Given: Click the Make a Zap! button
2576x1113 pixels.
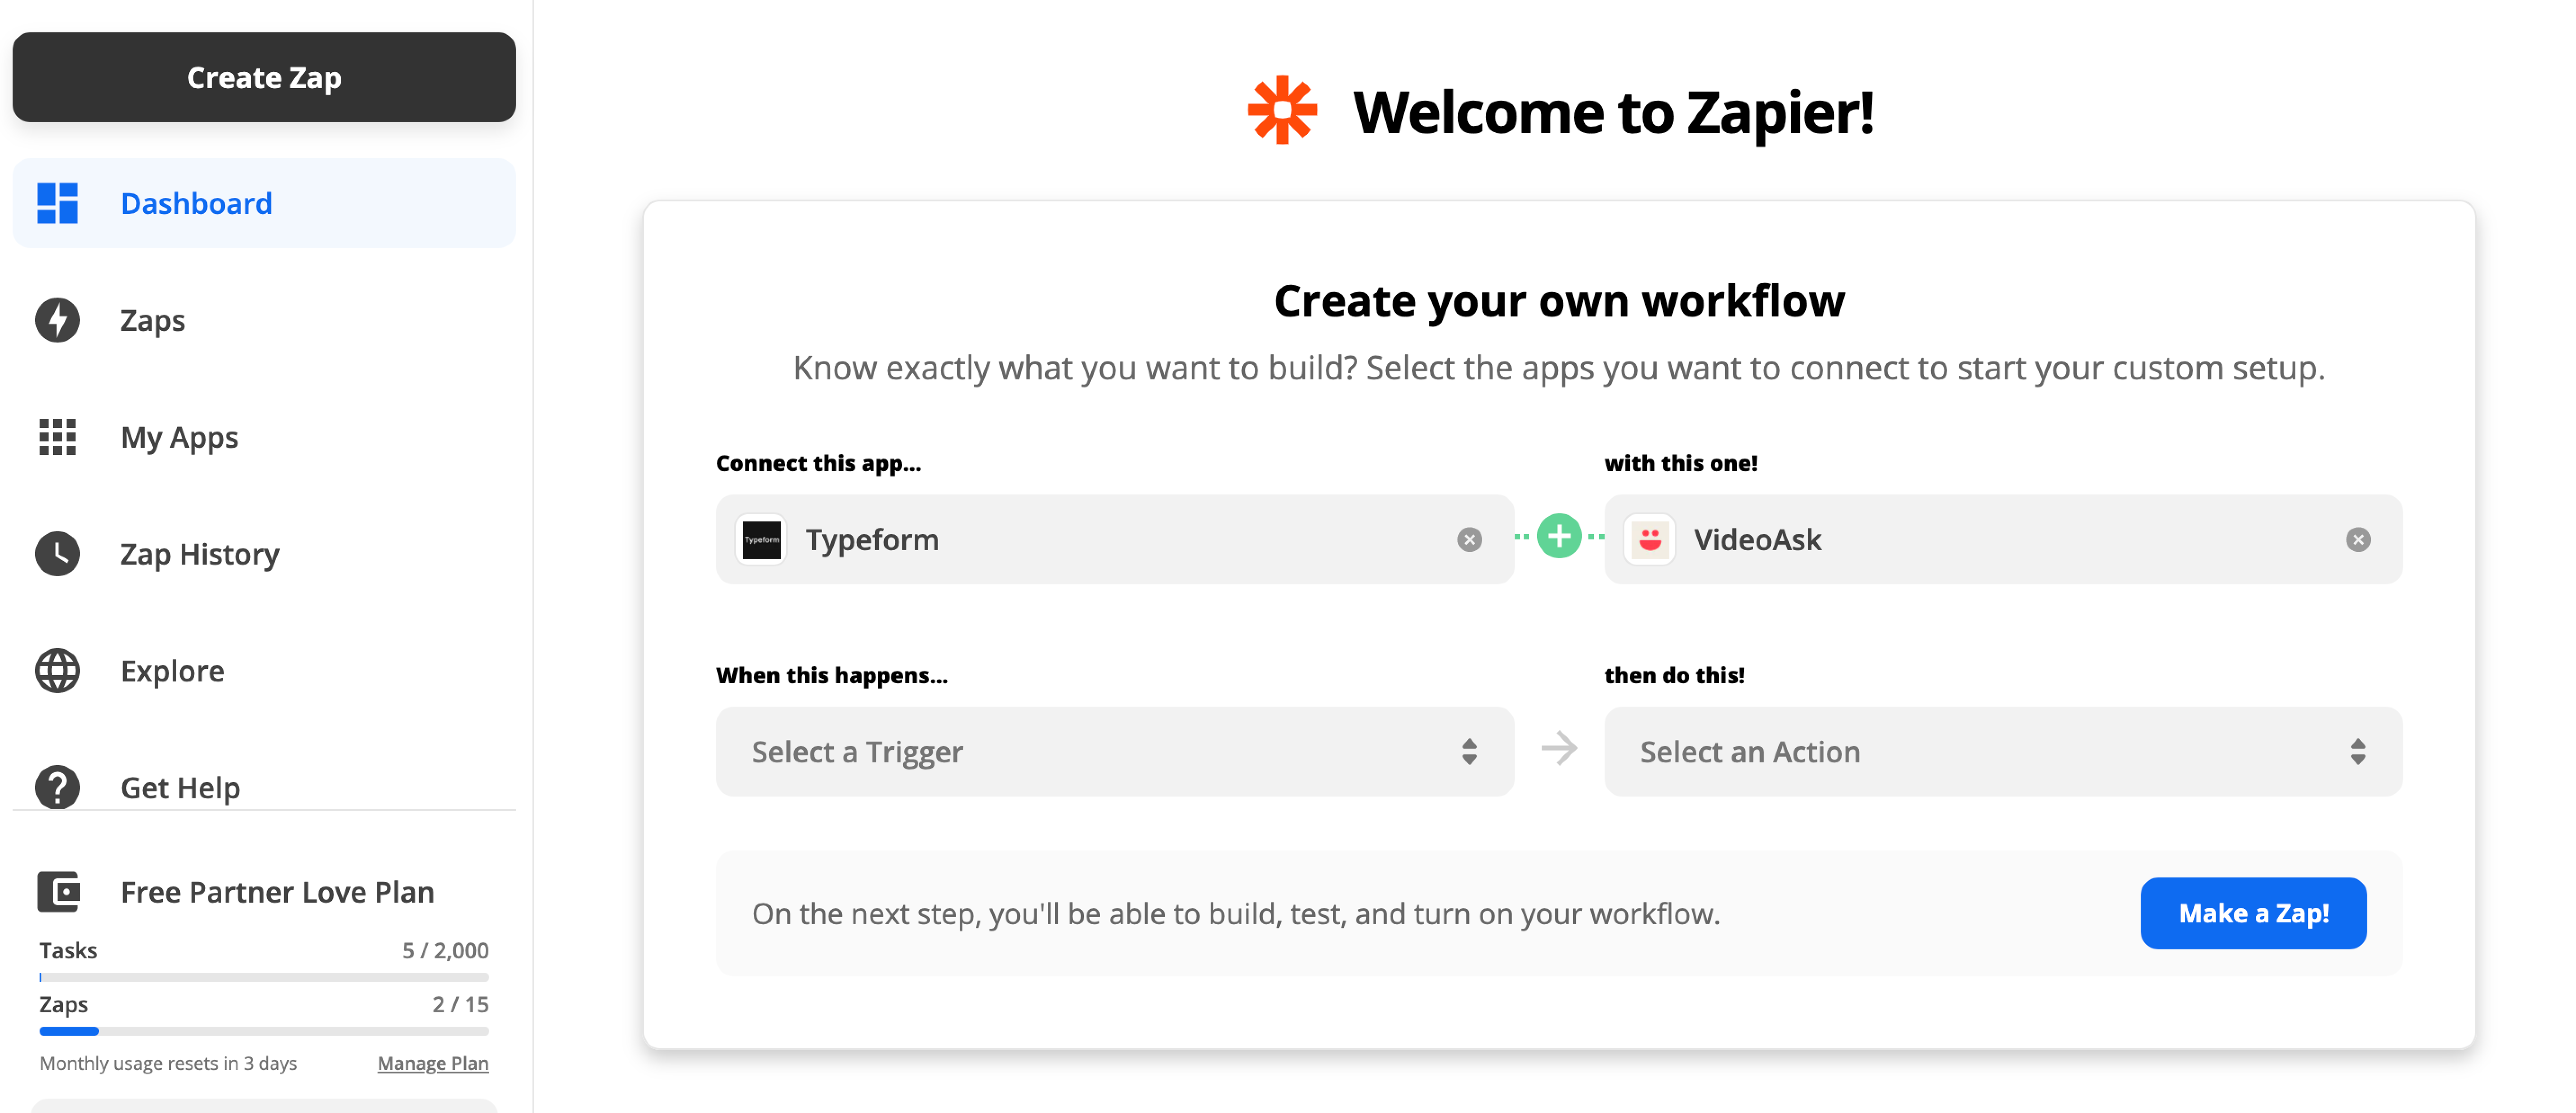Looking at the screenshot, I should [2252, 913].
